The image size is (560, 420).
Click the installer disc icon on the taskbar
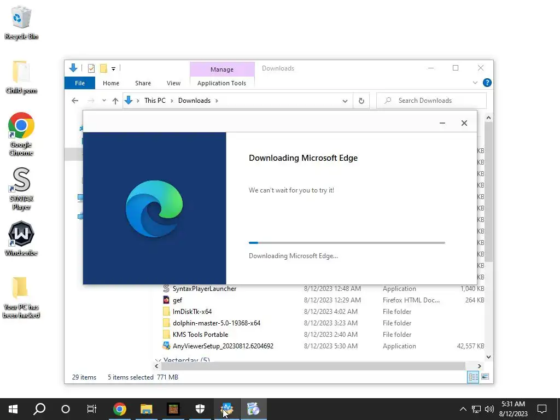click(254, 409)
